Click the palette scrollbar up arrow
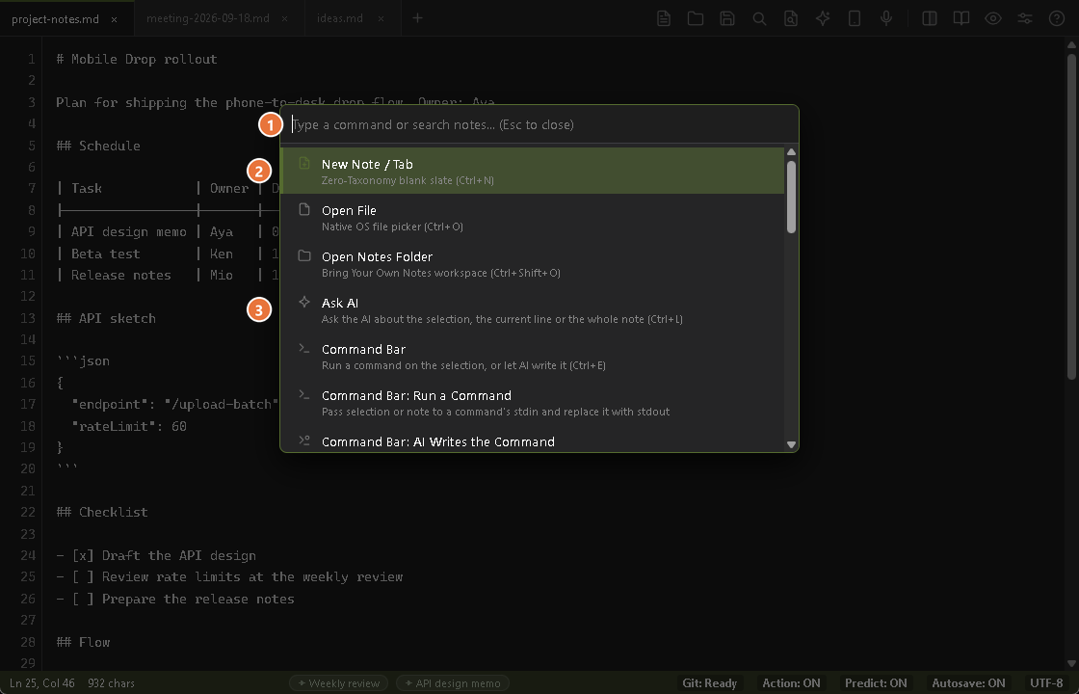 tap(791, 152)
